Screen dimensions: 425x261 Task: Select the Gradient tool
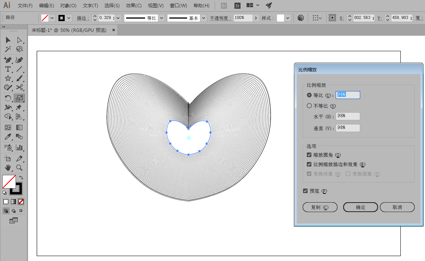click(19, 127)
